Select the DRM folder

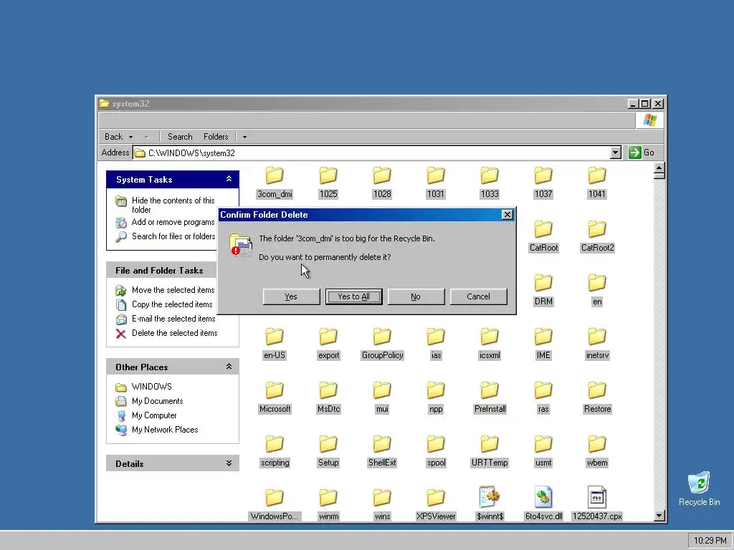point(543,290)
